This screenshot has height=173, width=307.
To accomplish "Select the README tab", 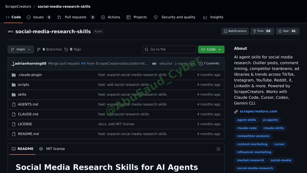I will pos(23,149).
